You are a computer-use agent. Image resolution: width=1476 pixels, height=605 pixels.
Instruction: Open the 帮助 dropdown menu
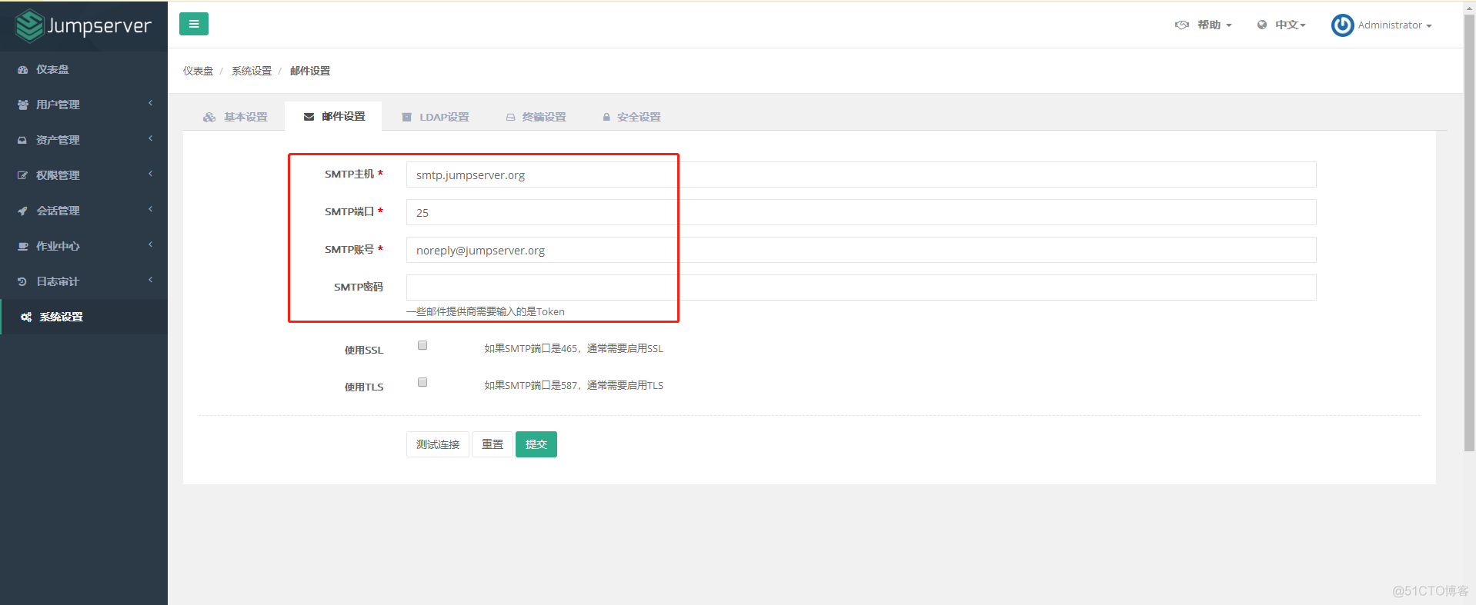1204,25
